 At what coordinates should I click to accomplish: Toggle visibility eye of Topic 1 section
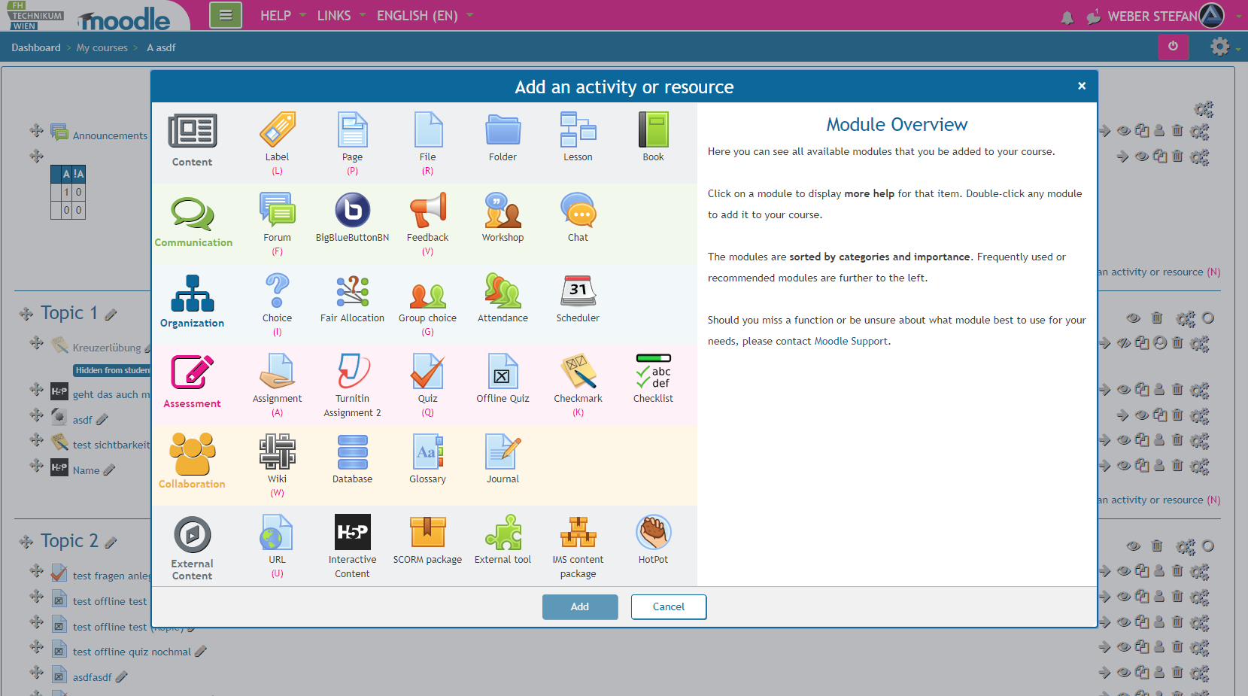(x=1134, y=318)
